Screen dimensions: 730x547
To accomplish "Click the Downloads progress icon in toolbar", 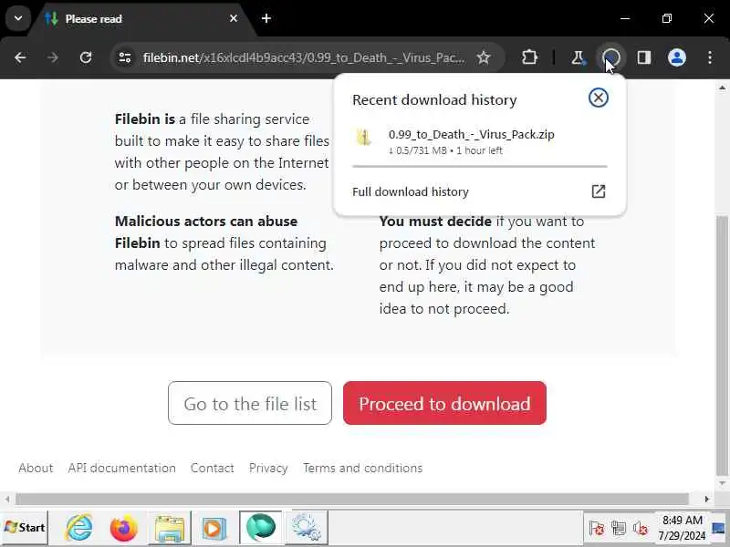I will point(610,57).
